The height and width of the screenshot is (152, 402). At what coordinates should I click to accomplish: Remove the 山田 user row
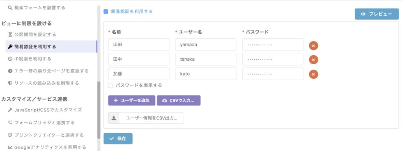(x=313, y=46)
